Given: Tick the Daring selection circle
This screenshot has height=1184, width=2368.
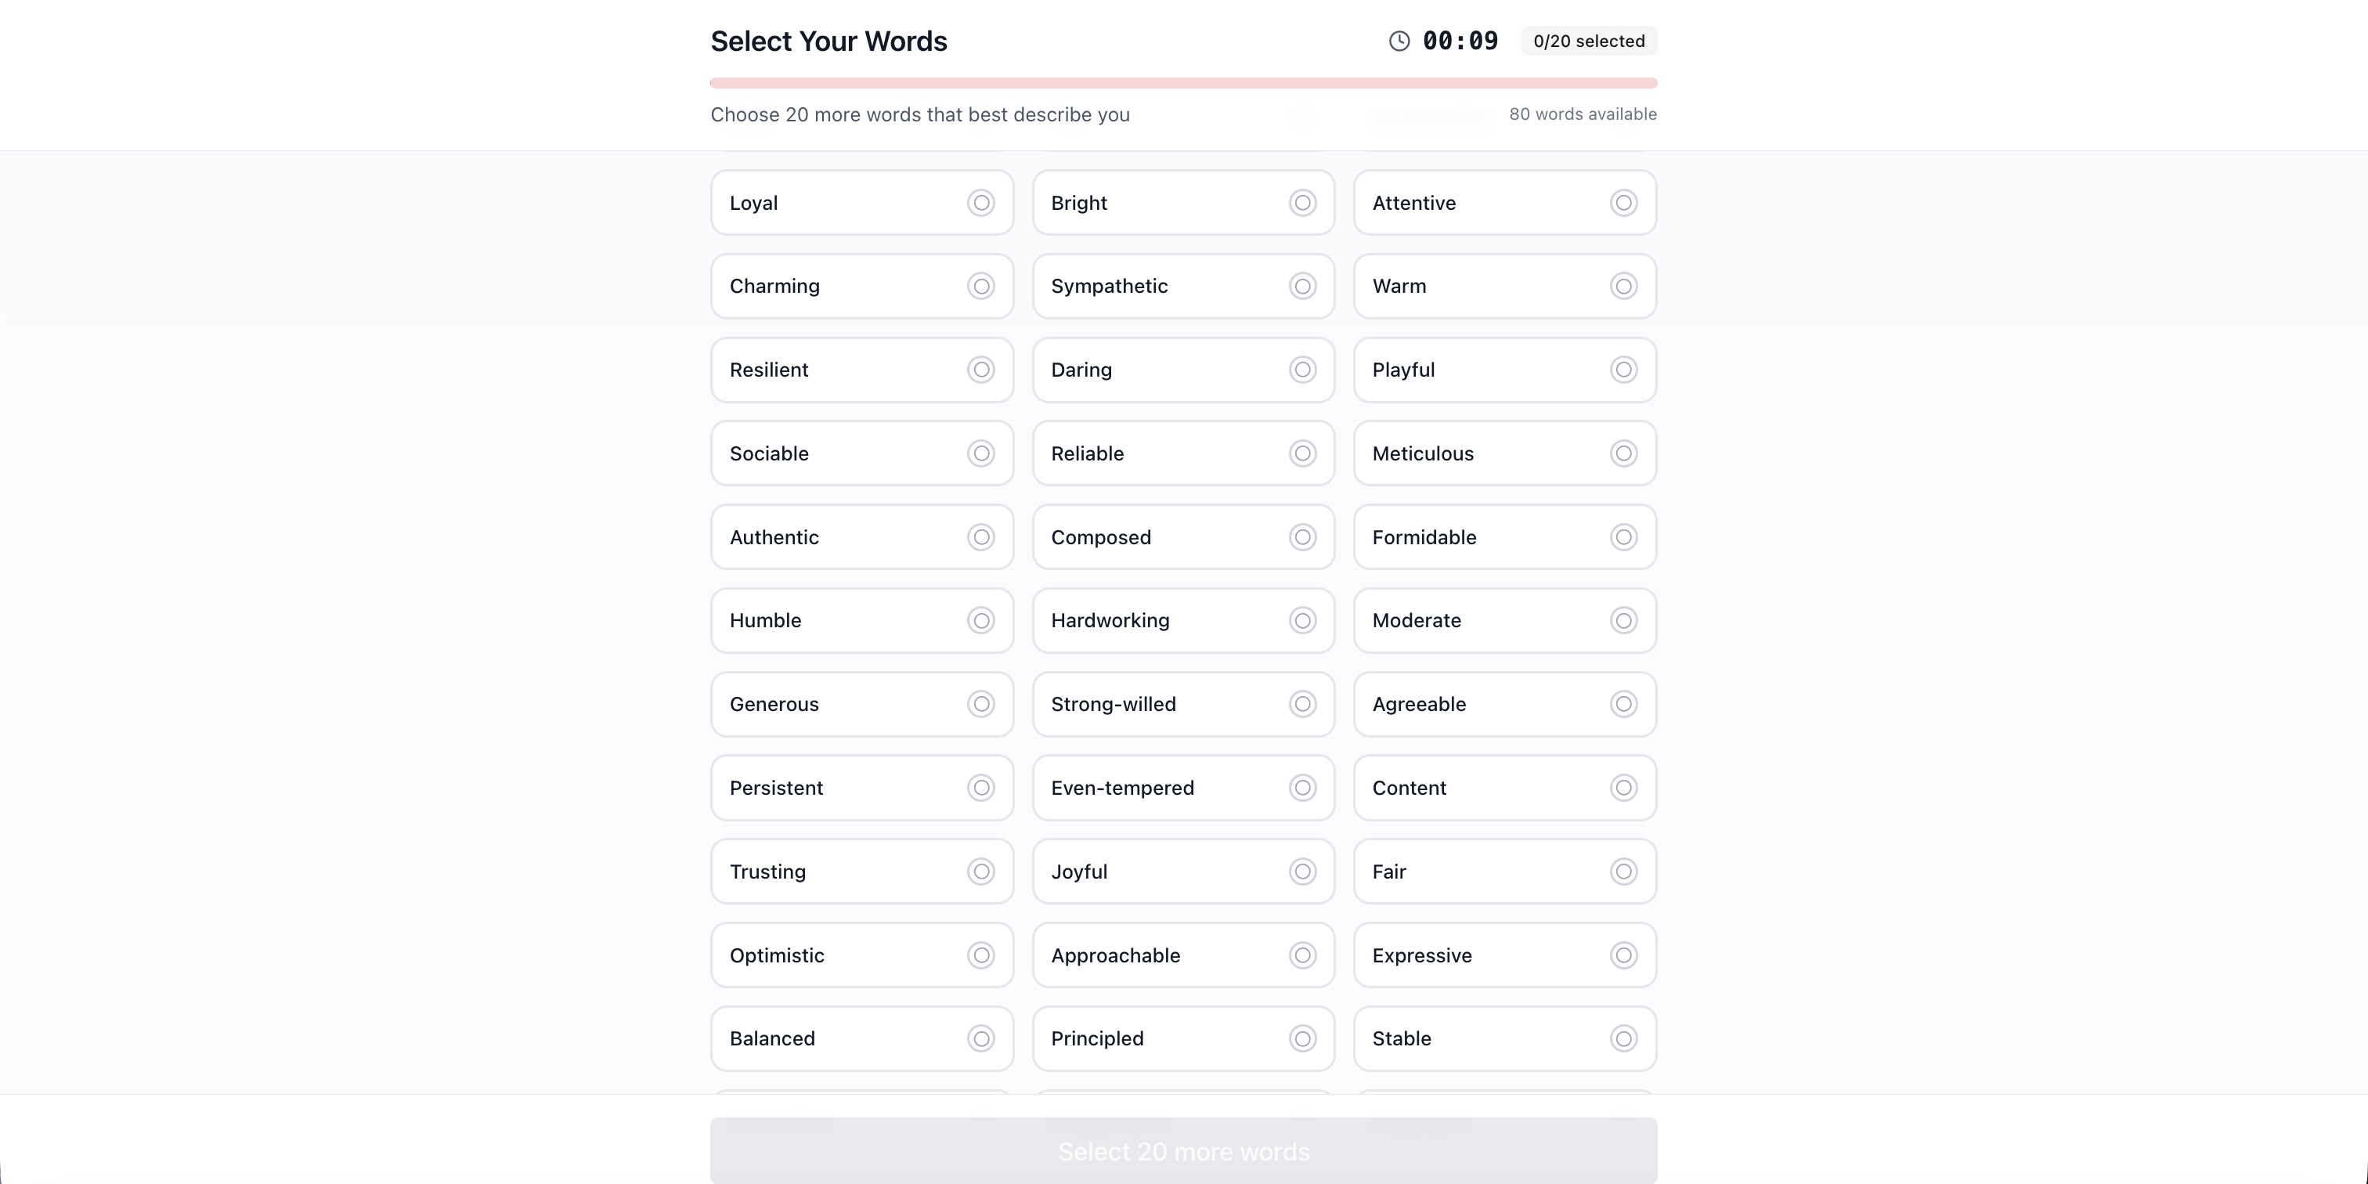Looking at the screenshot, I should point(1301,370).
